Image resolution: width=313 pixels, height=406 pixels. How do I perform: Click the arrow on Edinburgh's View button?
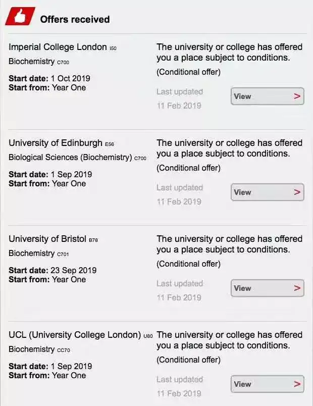click(x=297, y=192)
